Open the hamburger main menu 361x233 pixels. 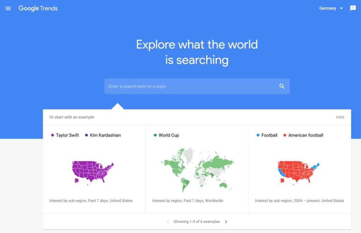[x=8, y=8]
